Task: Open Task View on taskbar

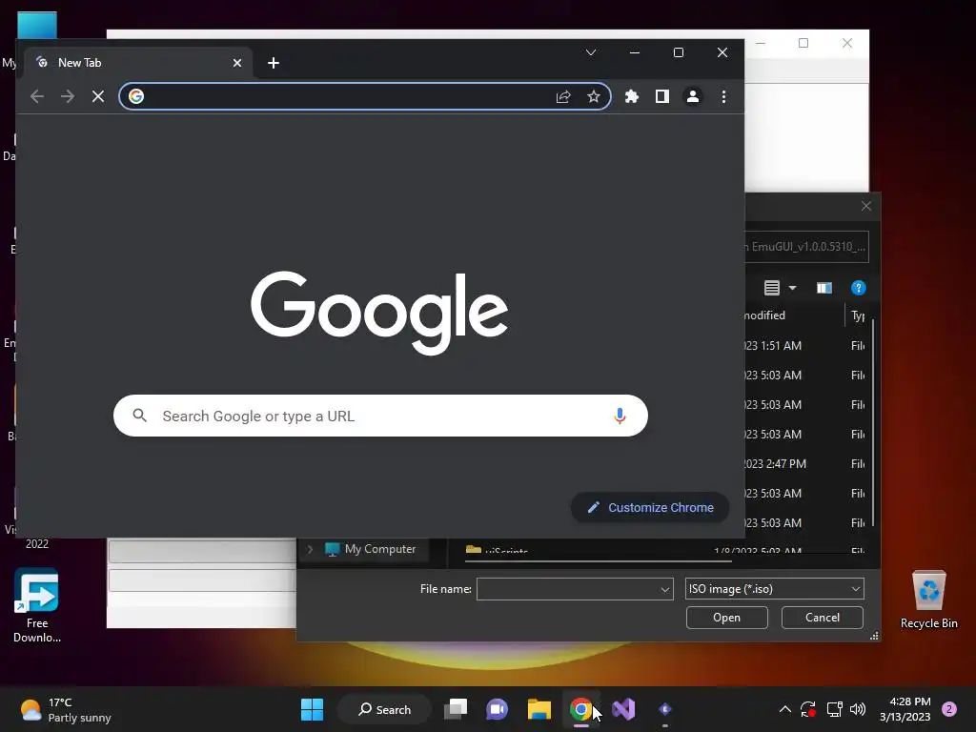Action: click(456, 709)
